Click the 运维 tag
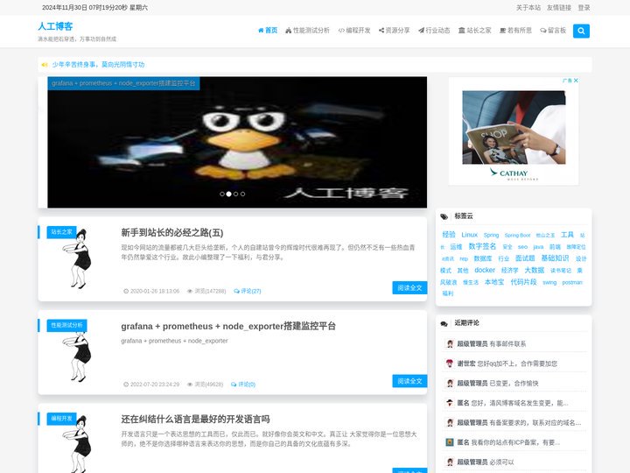 [456, 246]
